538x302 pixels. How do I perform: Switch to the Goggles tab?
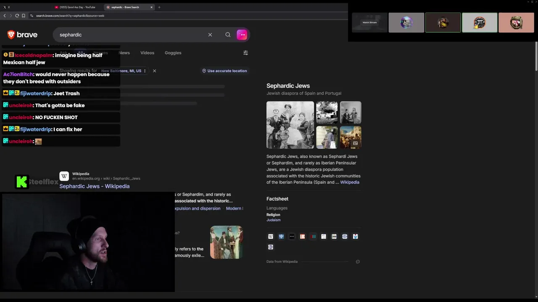(x=173, y=53)
